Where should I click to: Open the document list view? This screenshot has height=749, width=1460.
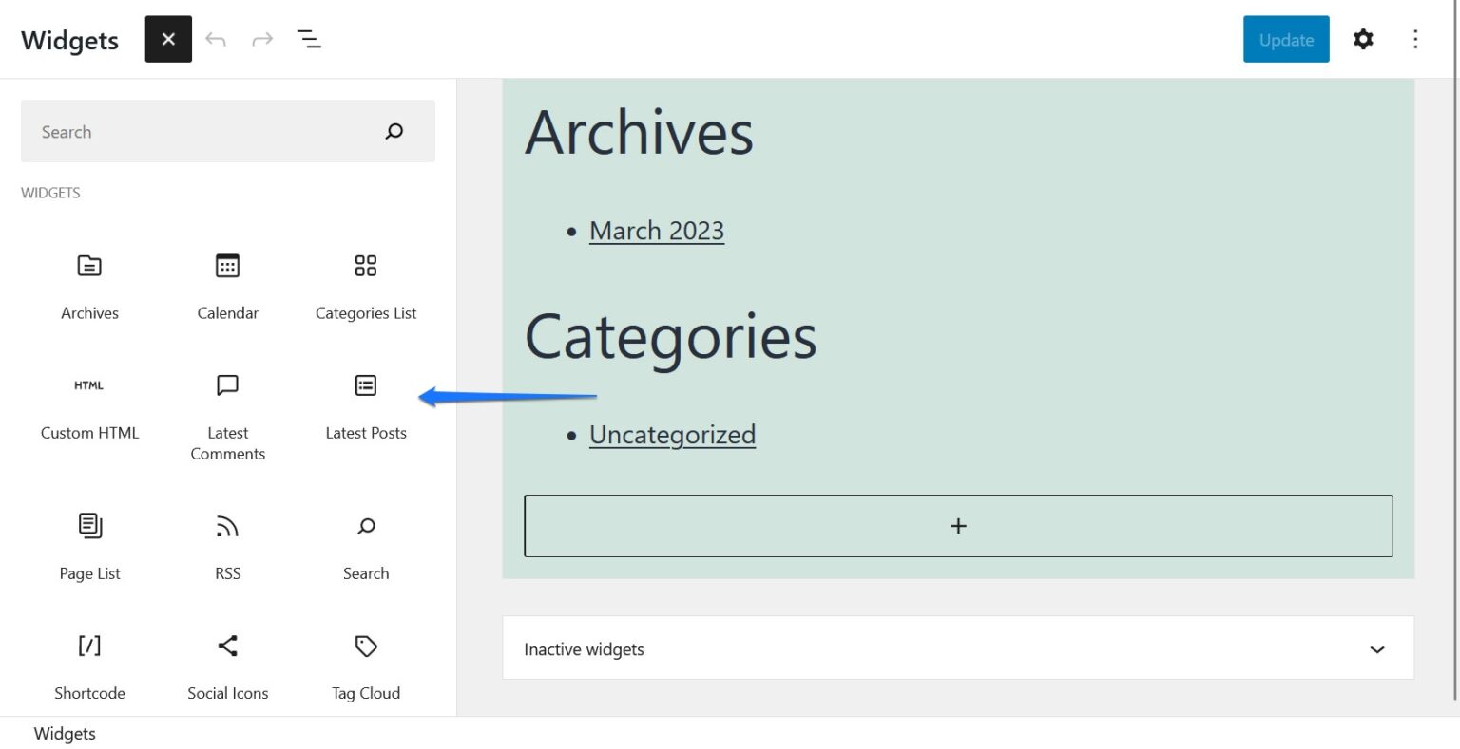(x=309, y=39)
